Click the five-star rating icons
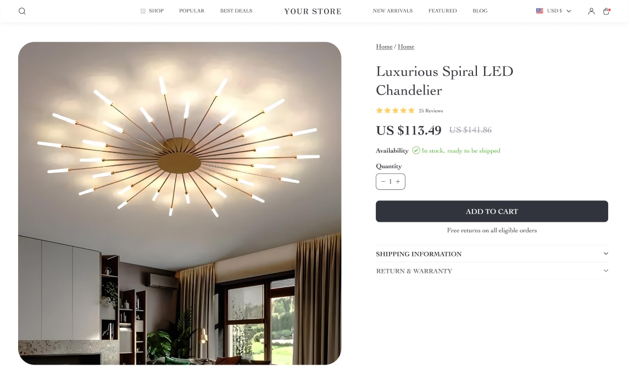629x381 pixels. coord(395,111)
